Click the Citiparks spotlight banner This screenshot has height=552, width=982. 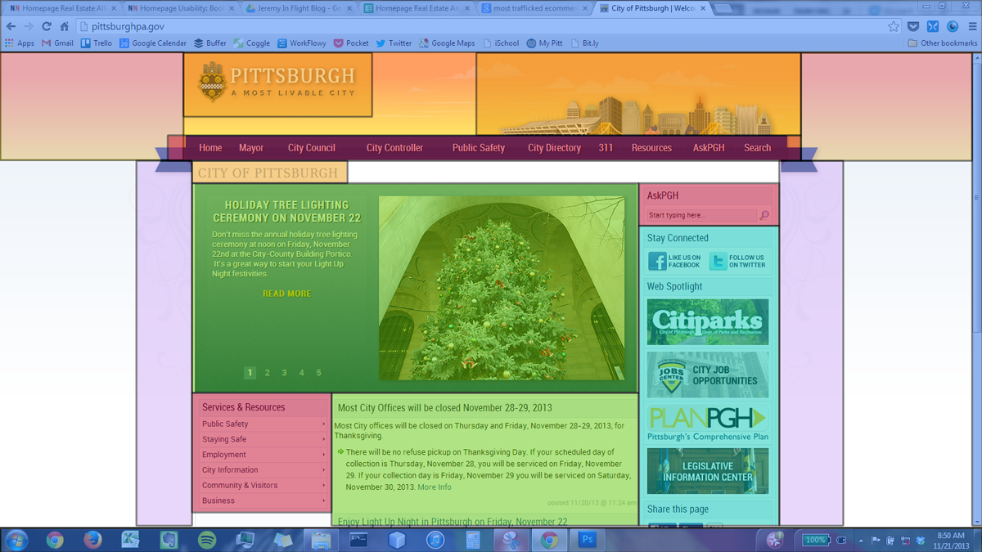[x=708, y=321]
